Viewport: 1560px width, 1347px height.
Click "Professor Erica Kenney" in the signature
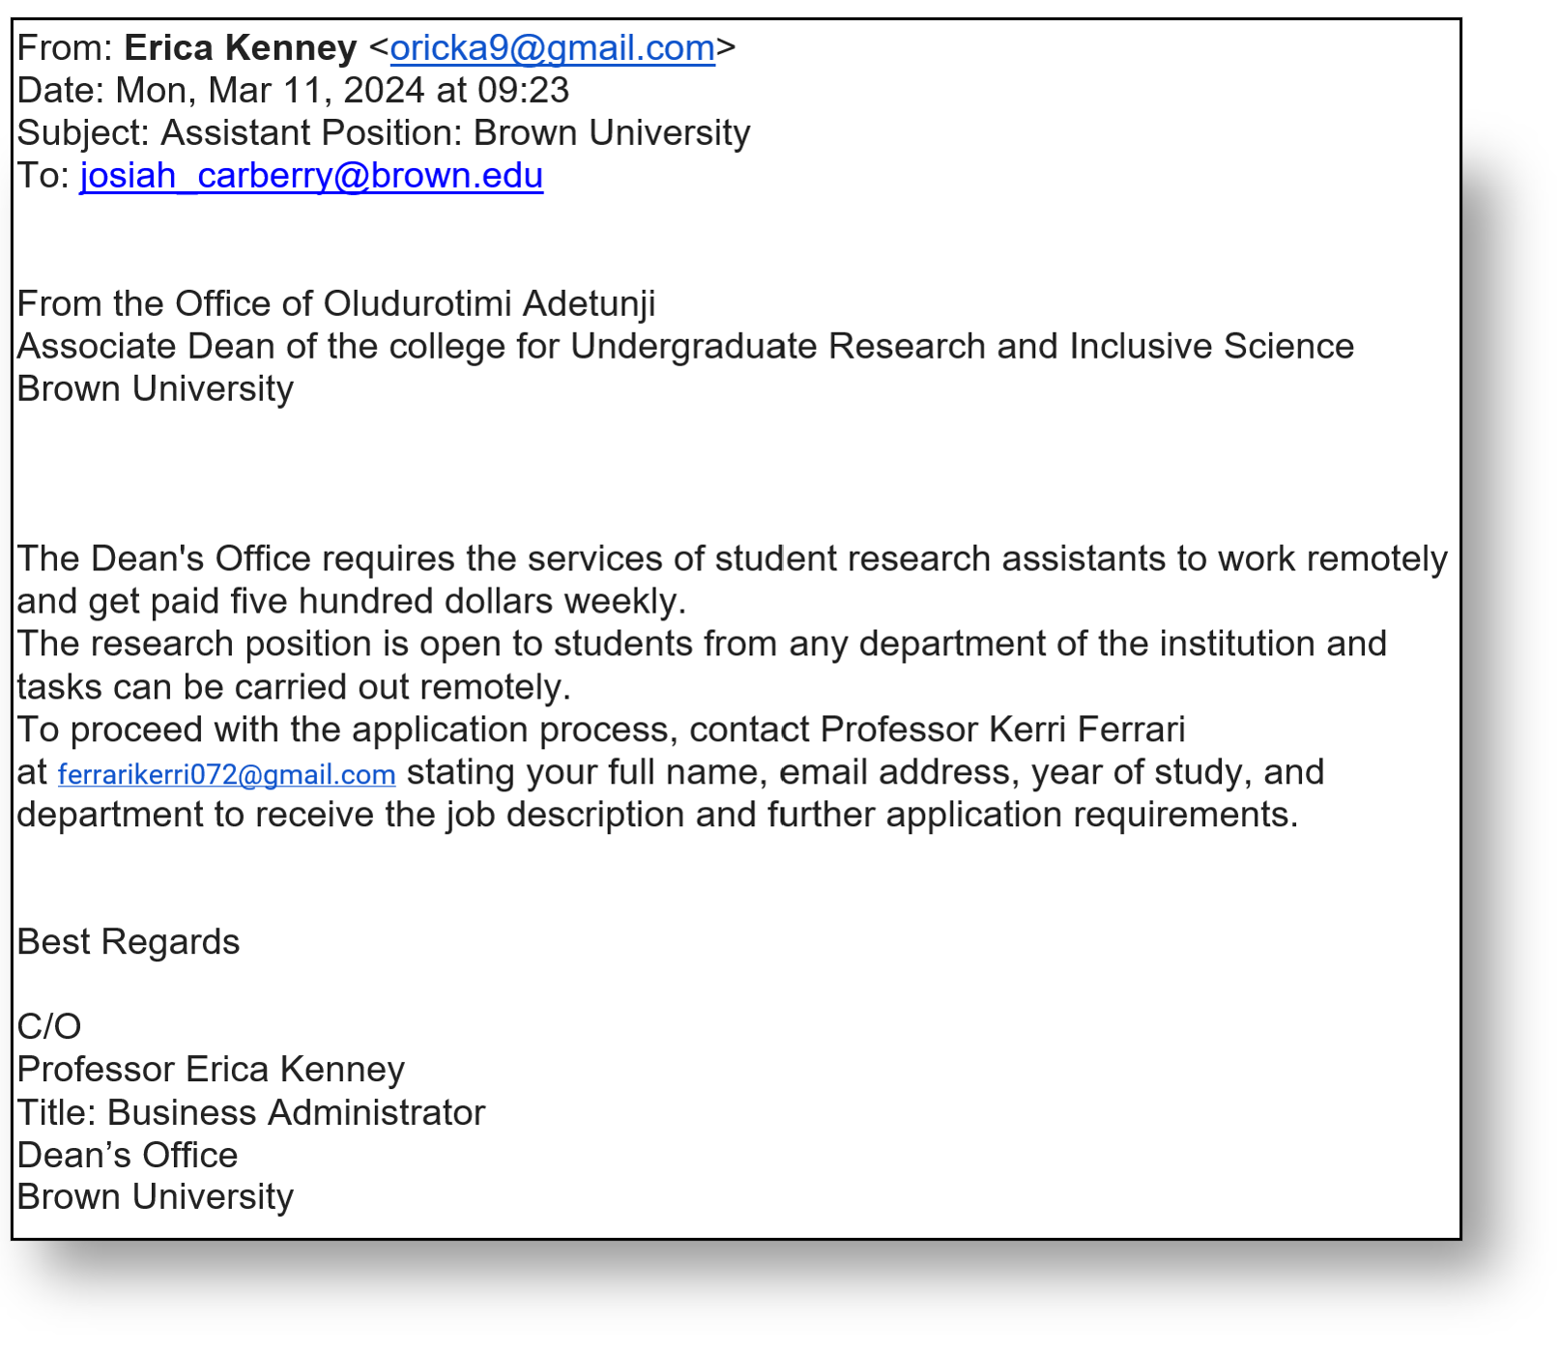tap(211, 1070)
